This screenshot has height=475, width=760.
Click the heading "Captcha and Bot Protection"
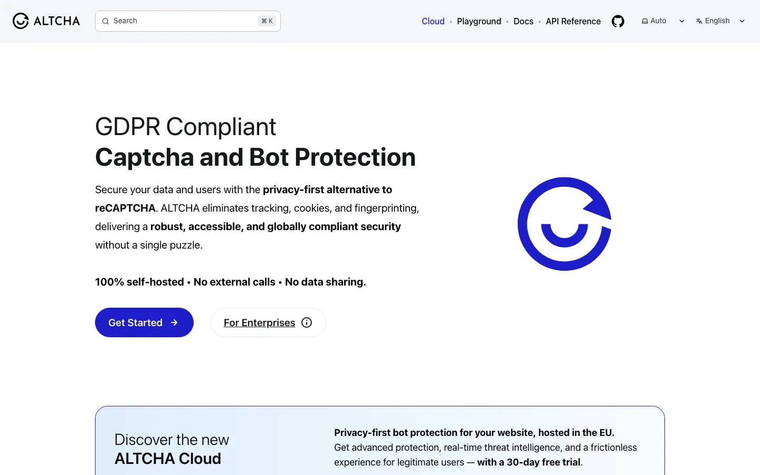tap(255, 157)
